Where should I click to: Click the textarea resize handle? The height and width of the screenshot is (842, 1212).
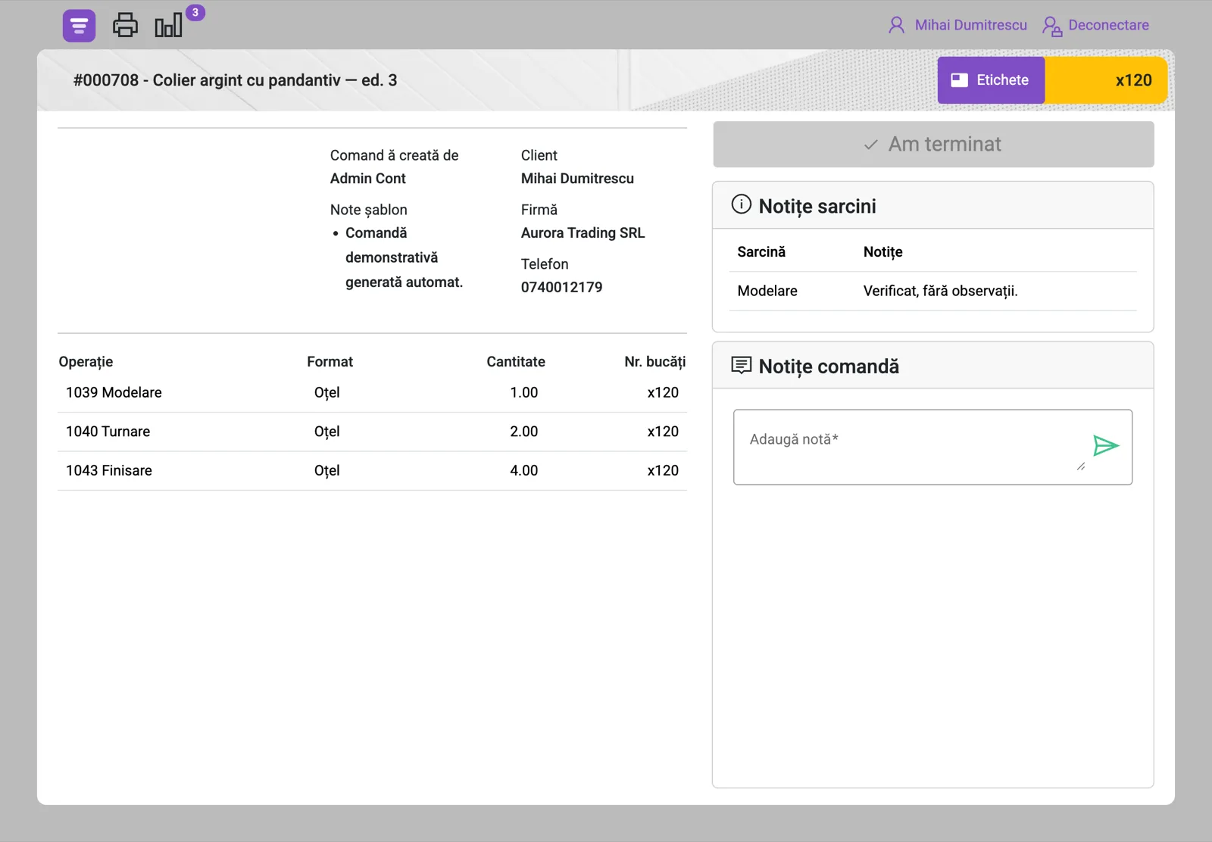click(1081, 466)
